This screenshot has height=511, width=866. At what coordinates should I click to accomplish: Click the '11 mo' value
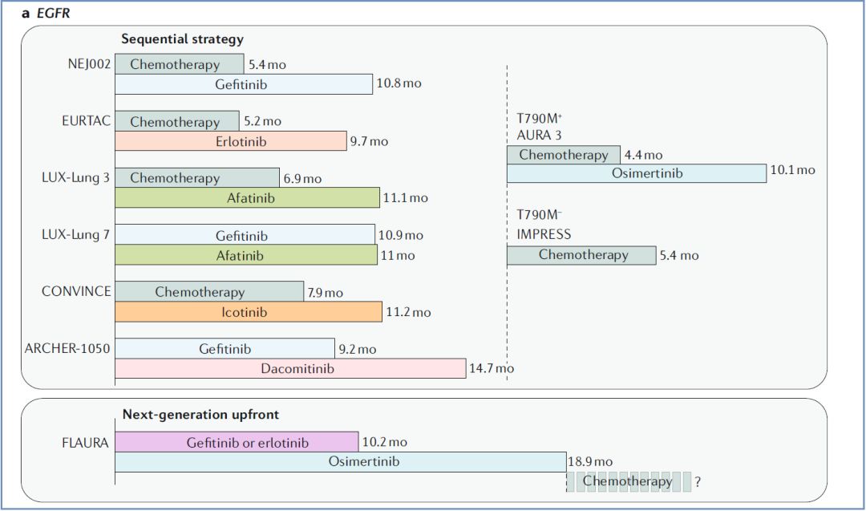[398, 255]
